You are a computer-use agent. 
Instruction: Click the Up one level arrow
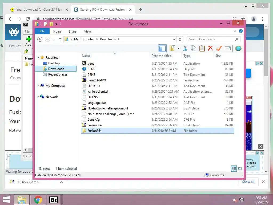(60, 39)
